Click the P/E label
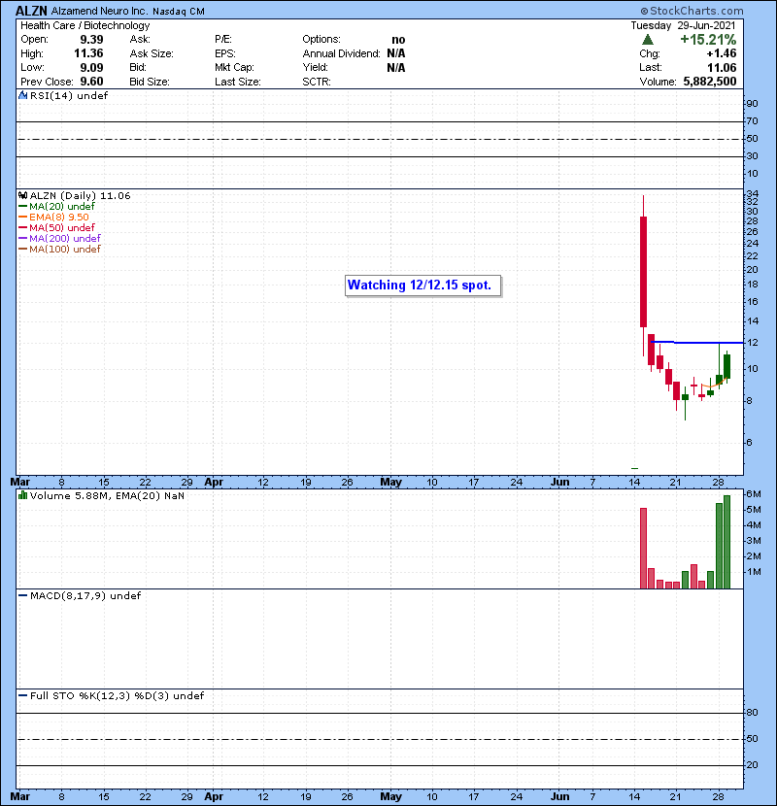 tap(223, 40)
